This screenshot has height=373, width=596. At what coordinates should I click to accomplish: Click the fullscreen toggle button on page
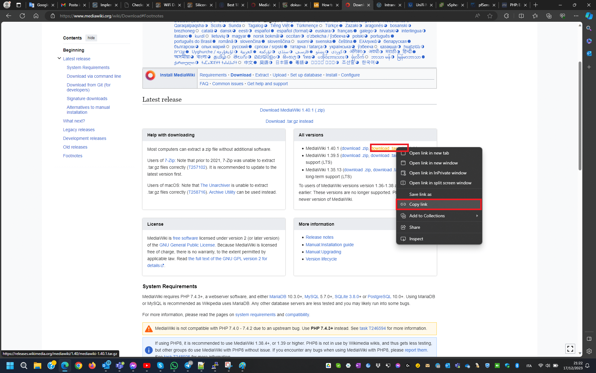coord(570,349)
